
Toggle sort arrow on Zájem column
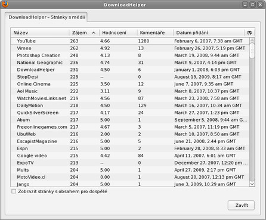[x=94, y=33]
